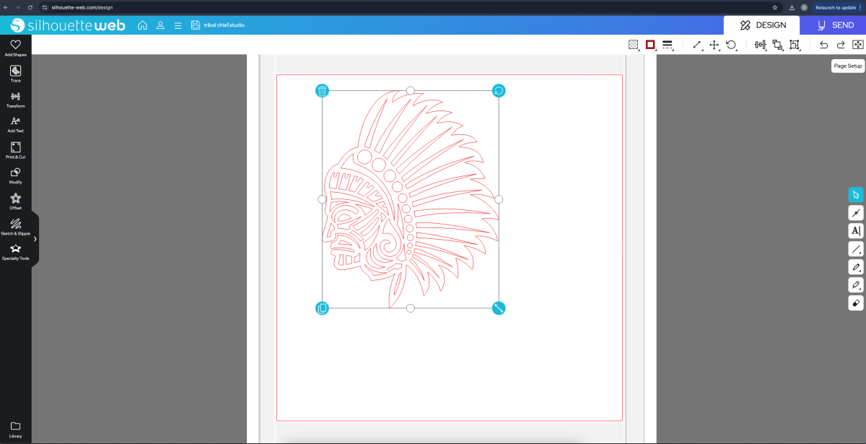Open the align options
This screenshot has height=444, width=866.
pyautogui.click(x=761, y=45)
